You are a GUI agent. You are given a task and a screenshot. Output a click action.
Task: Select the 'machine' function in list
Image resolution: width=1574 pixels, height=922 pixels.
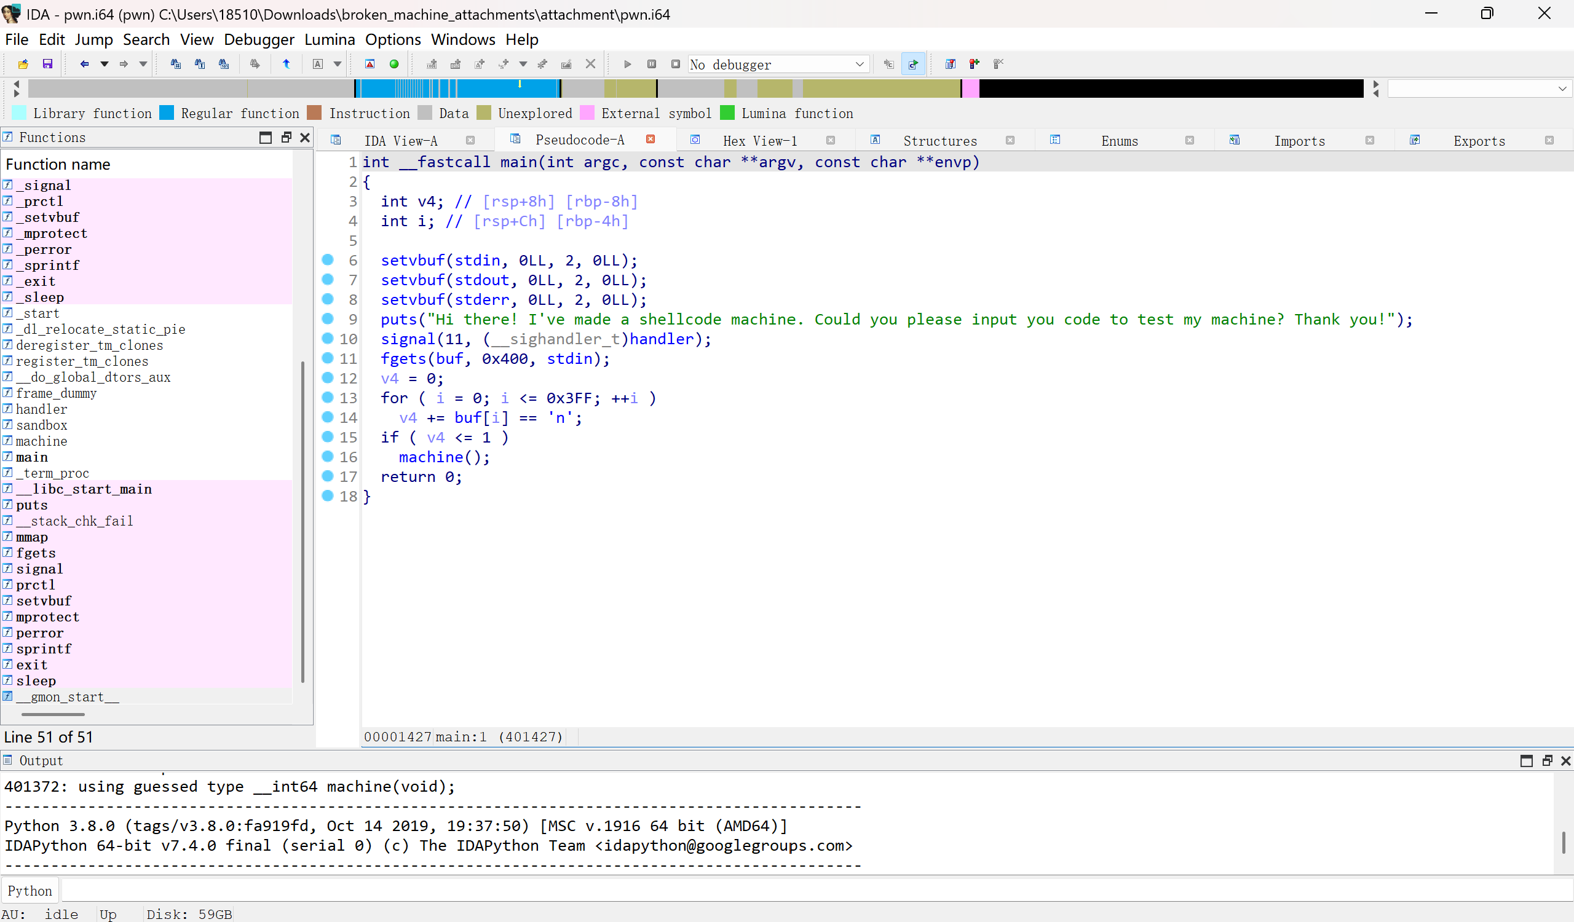click(147, 441)
